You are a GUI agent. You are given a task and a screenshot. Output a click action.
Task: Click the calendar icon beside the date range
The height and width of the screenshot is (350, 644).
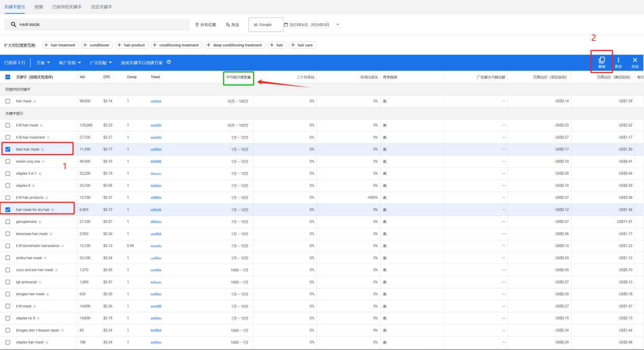click(x=286, y=24)
